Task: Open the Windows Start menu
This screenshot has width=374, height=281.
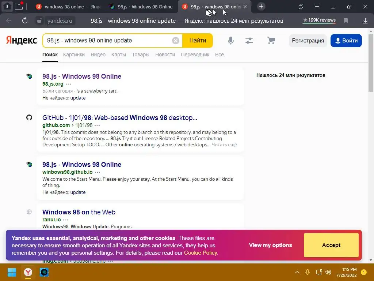Action: (12, 272)
